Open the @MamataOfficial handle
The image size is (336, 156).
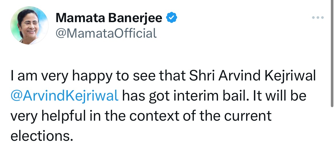pos(106,33)
